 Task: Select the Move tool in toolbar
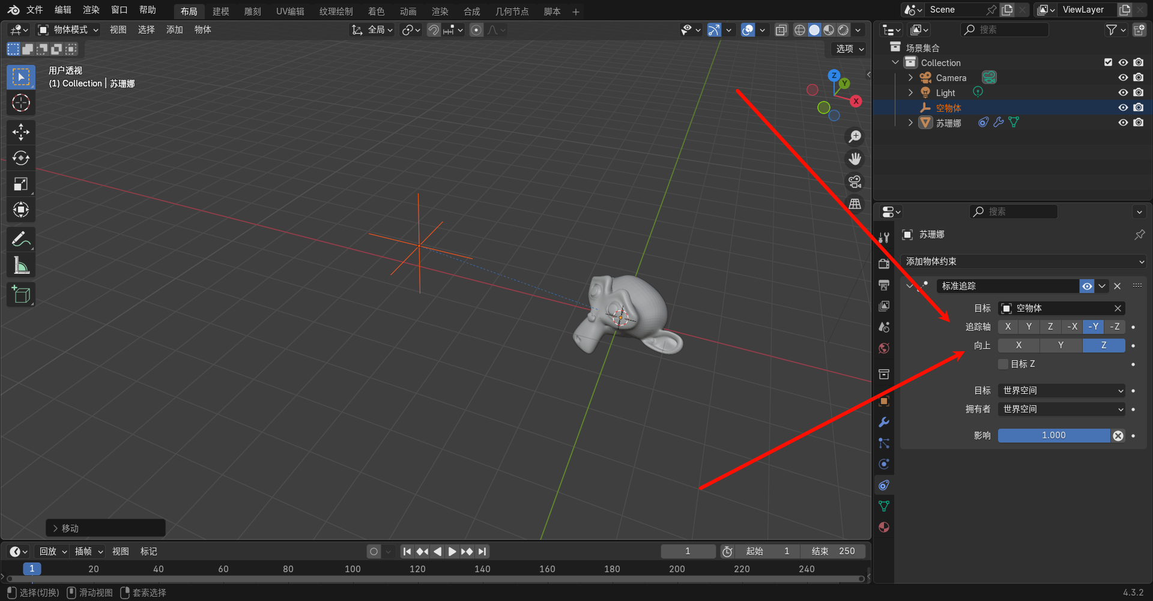pos(21,132)
